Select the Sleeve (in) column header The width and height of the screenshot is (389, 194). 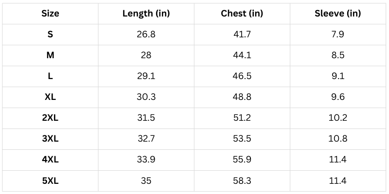(337, 14)
